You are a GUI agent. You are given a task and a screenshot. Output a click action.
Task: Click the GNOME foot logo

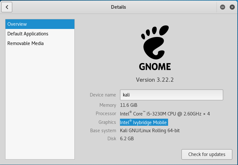155,42
